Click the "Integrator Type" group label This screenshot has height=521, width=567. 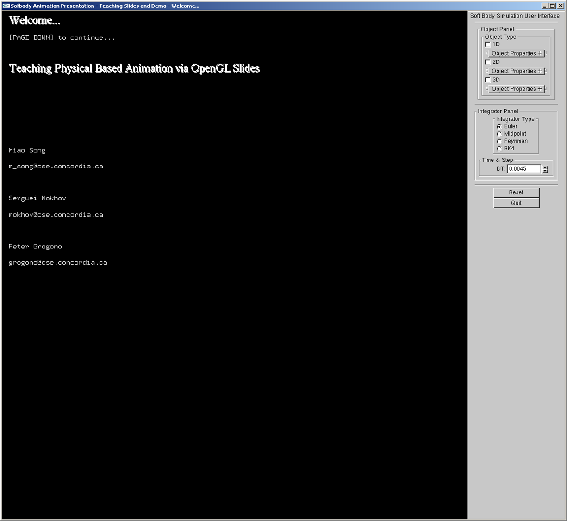pyautogui.click(x=515, y=119)
